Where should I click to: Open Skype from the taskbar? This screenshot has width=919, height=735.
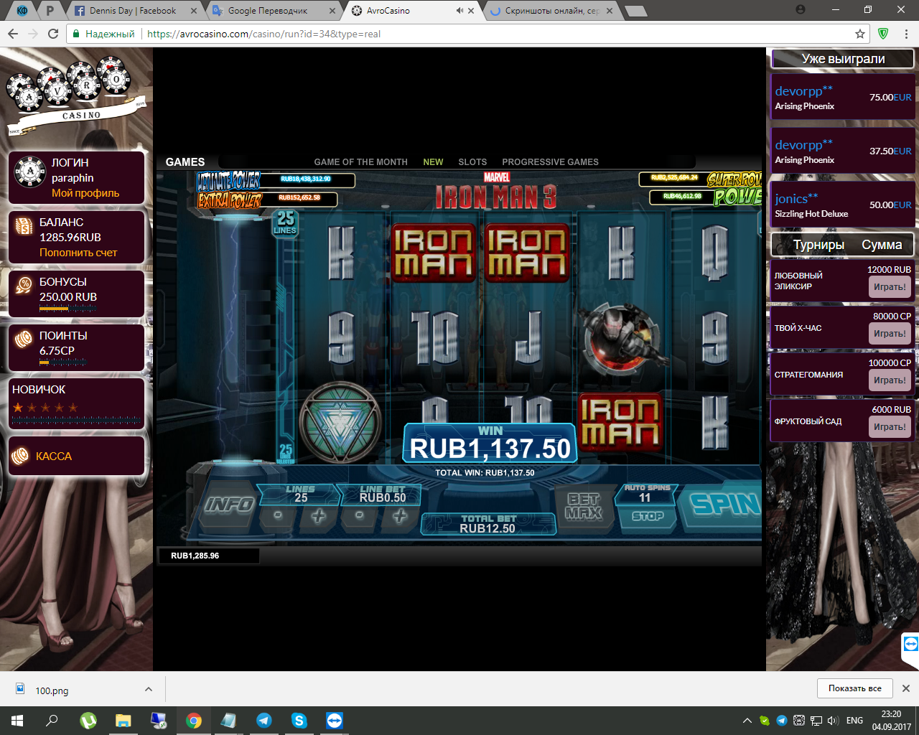(299, 721)
